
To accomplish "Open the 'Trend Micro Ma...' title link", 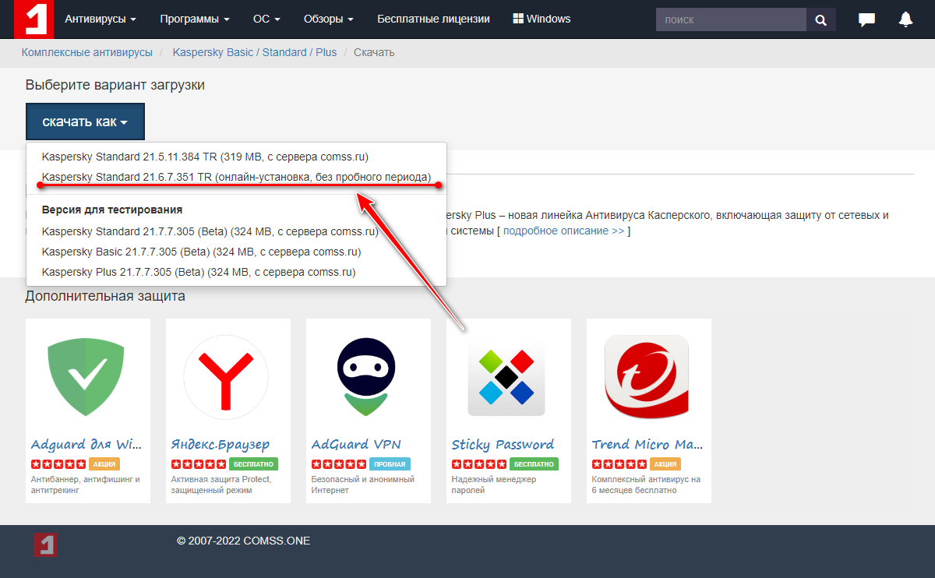I will [647, 444].
